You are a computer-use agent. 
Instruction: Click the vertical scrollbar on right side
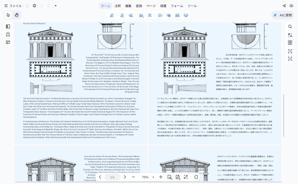tap(284, 115)
